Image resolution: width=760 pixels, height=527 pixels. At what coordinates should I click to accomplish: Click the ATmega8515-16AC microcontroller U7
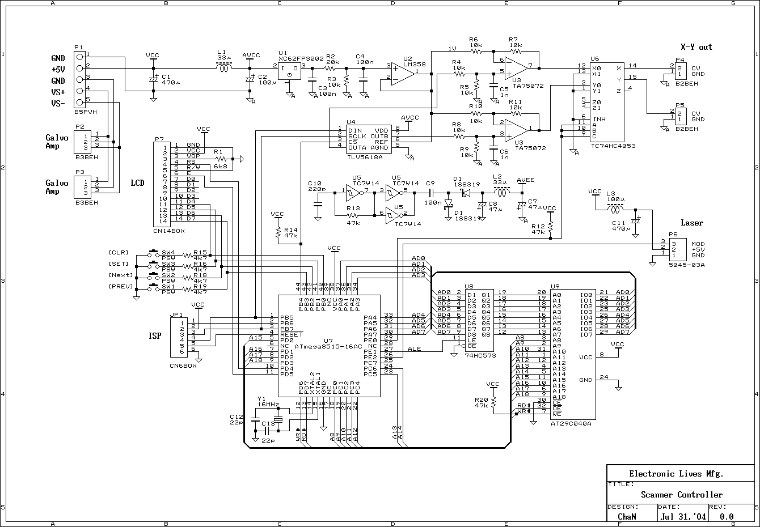(x=328, y=346)
